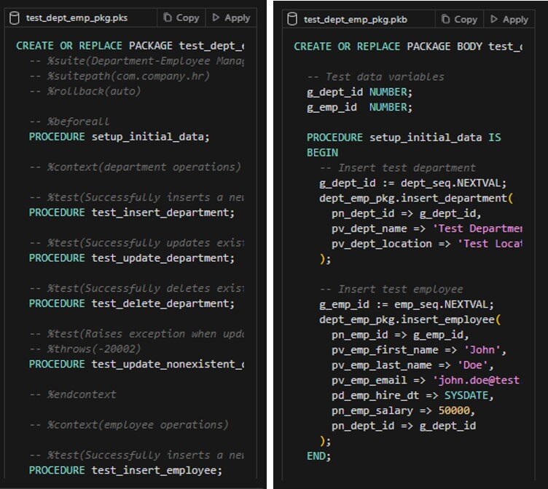Click the line starting 'pv_dept_location =>'
548x489 pixels.
[x=427, y=244]
